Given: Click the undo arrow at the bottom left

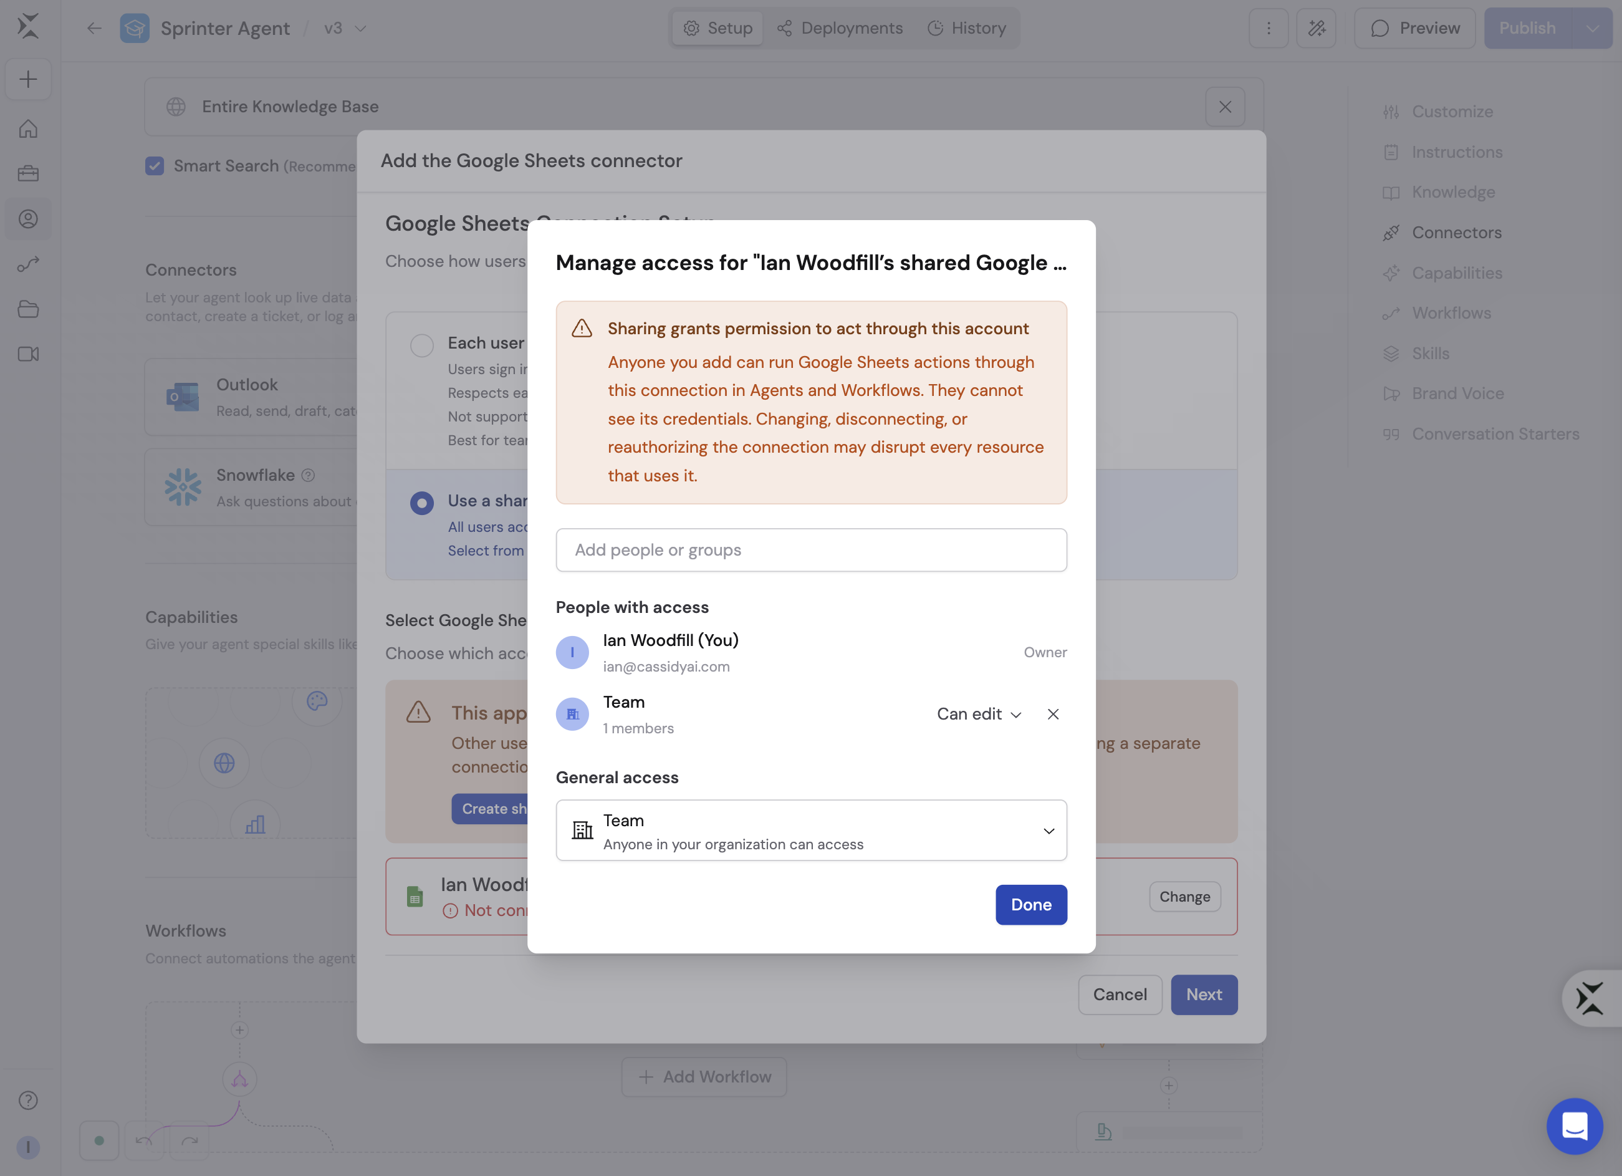Looking at the screenshot, I should (x=144, y=1140).
